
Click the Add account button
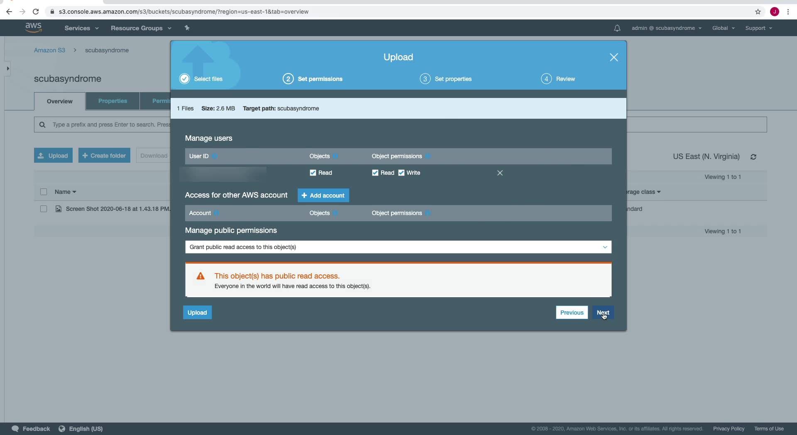[323, 196]
